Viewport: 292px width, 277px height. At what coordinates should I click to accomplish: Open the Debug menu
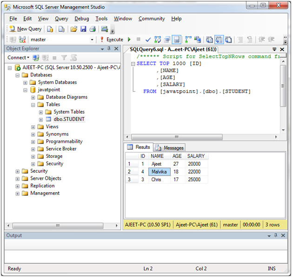click(82, 19)
